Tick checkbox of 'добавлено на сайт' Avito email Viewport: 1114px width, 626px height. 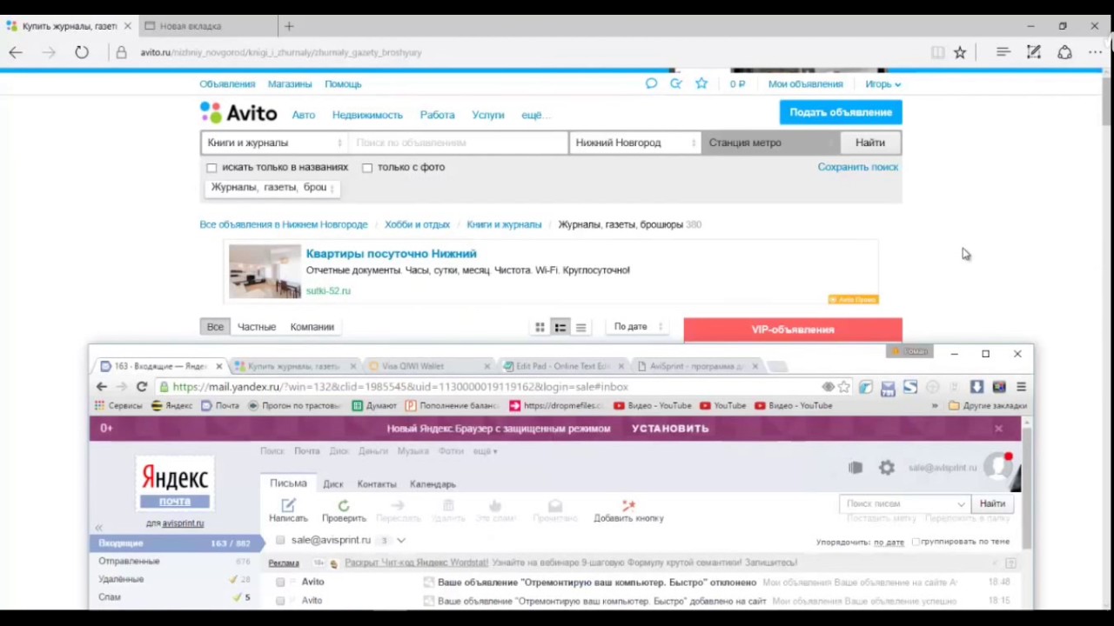[280, 601]
